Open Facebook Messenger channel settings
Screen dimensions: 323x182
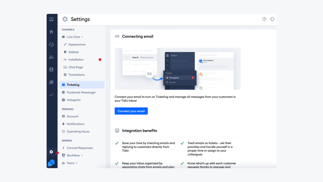pos(81,92)
